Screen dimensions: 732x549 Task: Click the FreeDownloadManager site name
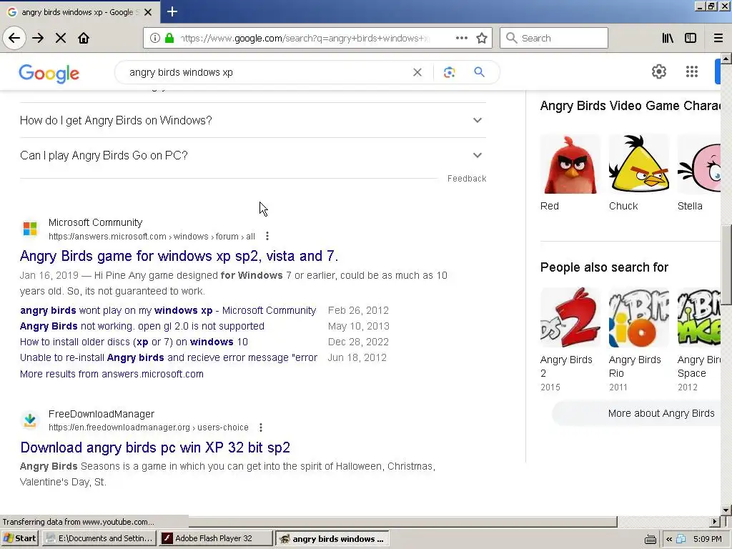[102, 414]
